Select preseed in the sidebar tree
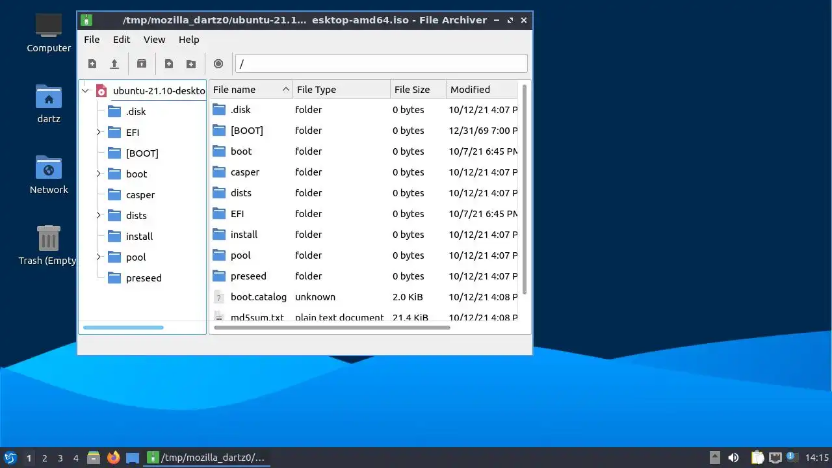 tap(144, 278)
